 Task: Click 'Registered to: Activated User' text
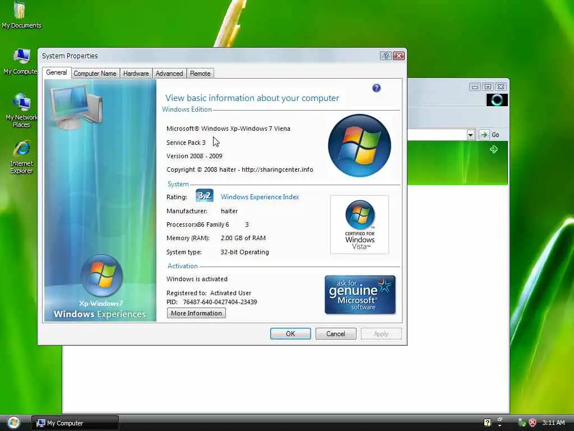click(x=209, y=293)
